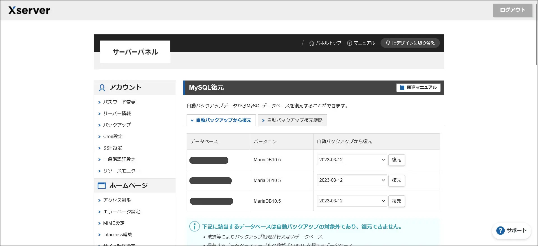Open backup date dropdown in third database row
538x246 pixels.
pos(352,201)
